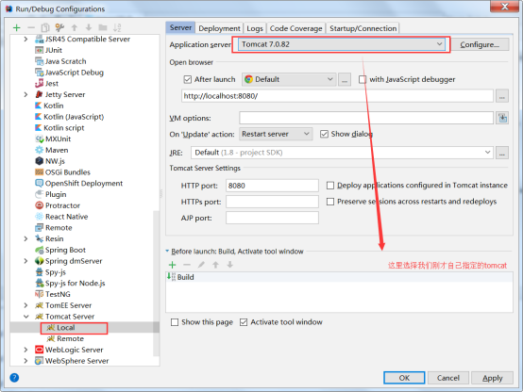Click the expand VM options field icon

[x=502, y=118]
